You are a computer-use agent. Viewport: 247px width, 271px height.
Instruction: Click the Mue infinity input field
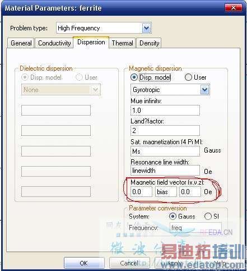tap(165, 111)
